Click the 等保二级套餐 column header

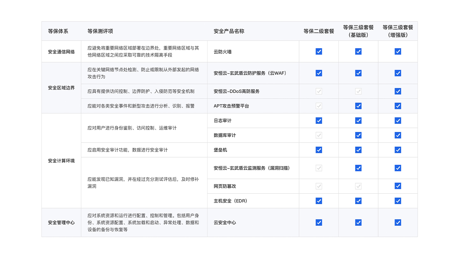coord(319,31)
